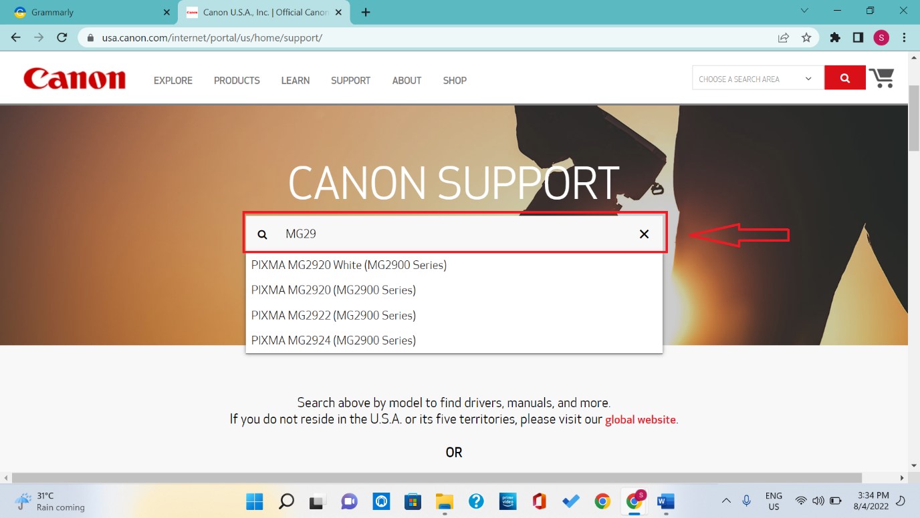Screen dimensions: 920x518
Task: Open the Chrome extensions puzzle icon
Action: coord(835,37)
